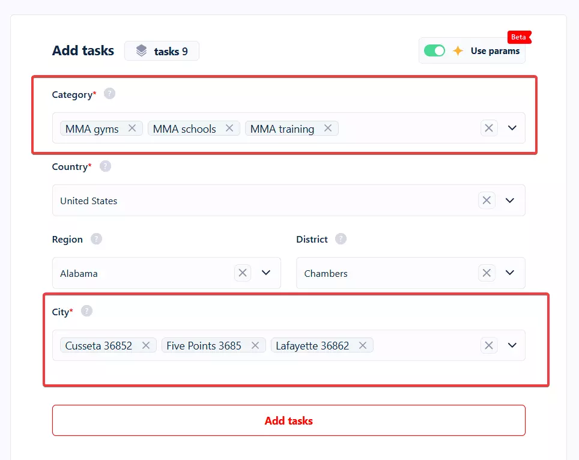Click the sparkle icon beside Use params
The image size is (579, 460).
click(x=458, y=50)
